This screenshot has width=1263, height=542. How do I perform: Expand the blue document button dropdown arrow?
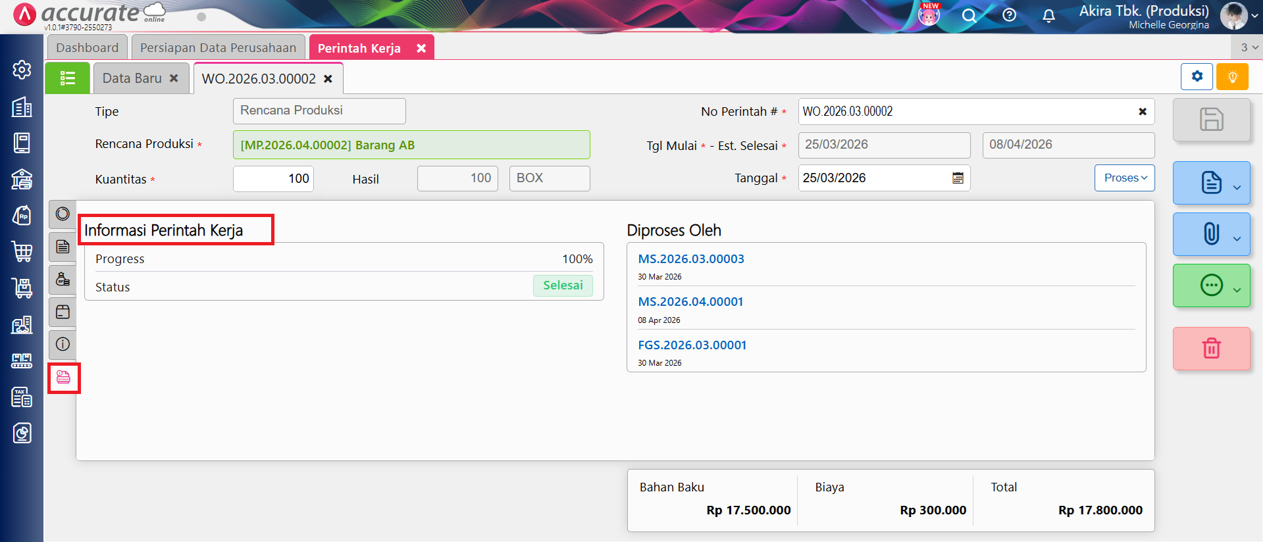point(1237,187)
